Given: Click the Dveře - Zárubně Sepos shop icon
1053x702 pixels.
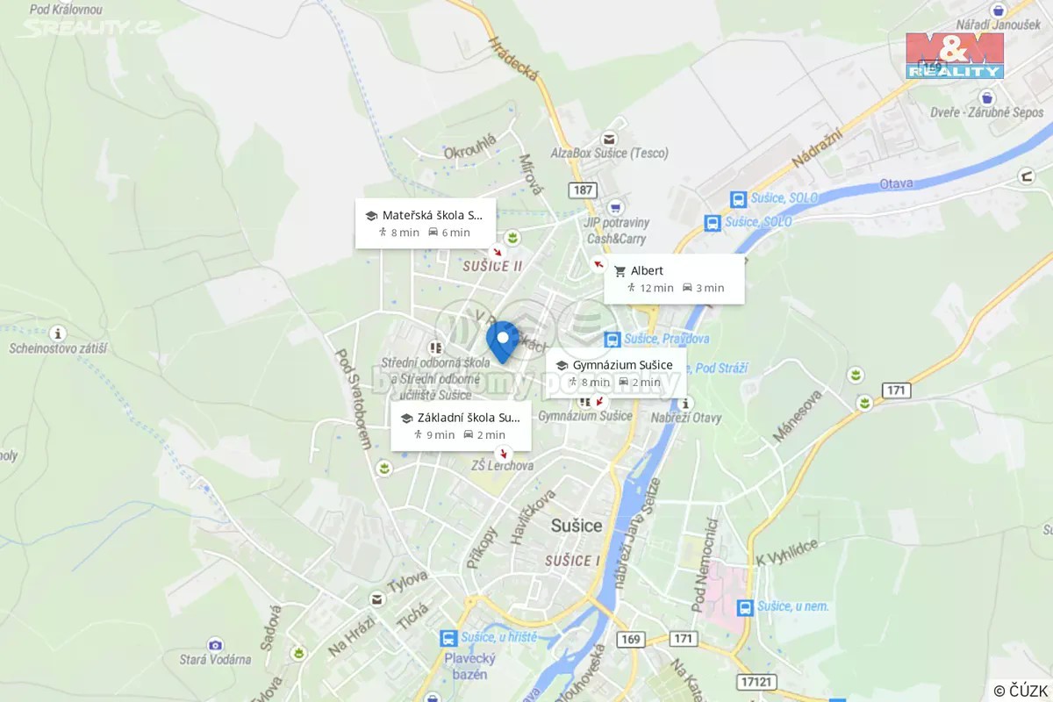Looking at the screenshot, I should 991,97.
